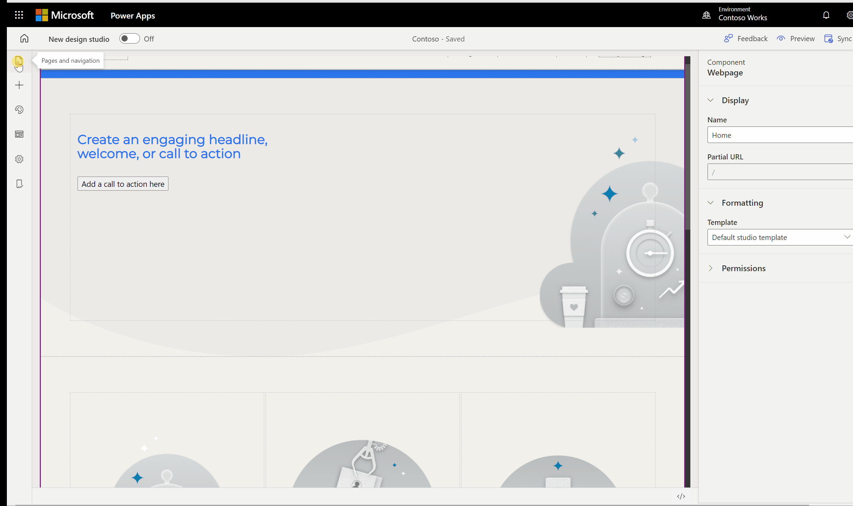Collapse the Display section
The image size is (853, 506).
[x=711, y=100]
